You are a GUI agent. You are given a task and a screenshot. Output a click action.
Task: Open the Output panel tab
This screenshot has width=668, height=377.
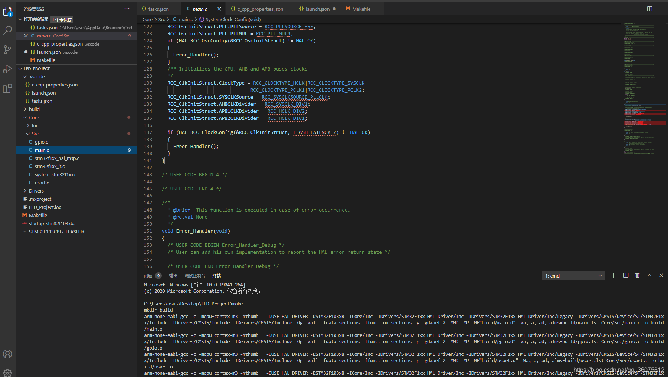click(x=173, y=276)
